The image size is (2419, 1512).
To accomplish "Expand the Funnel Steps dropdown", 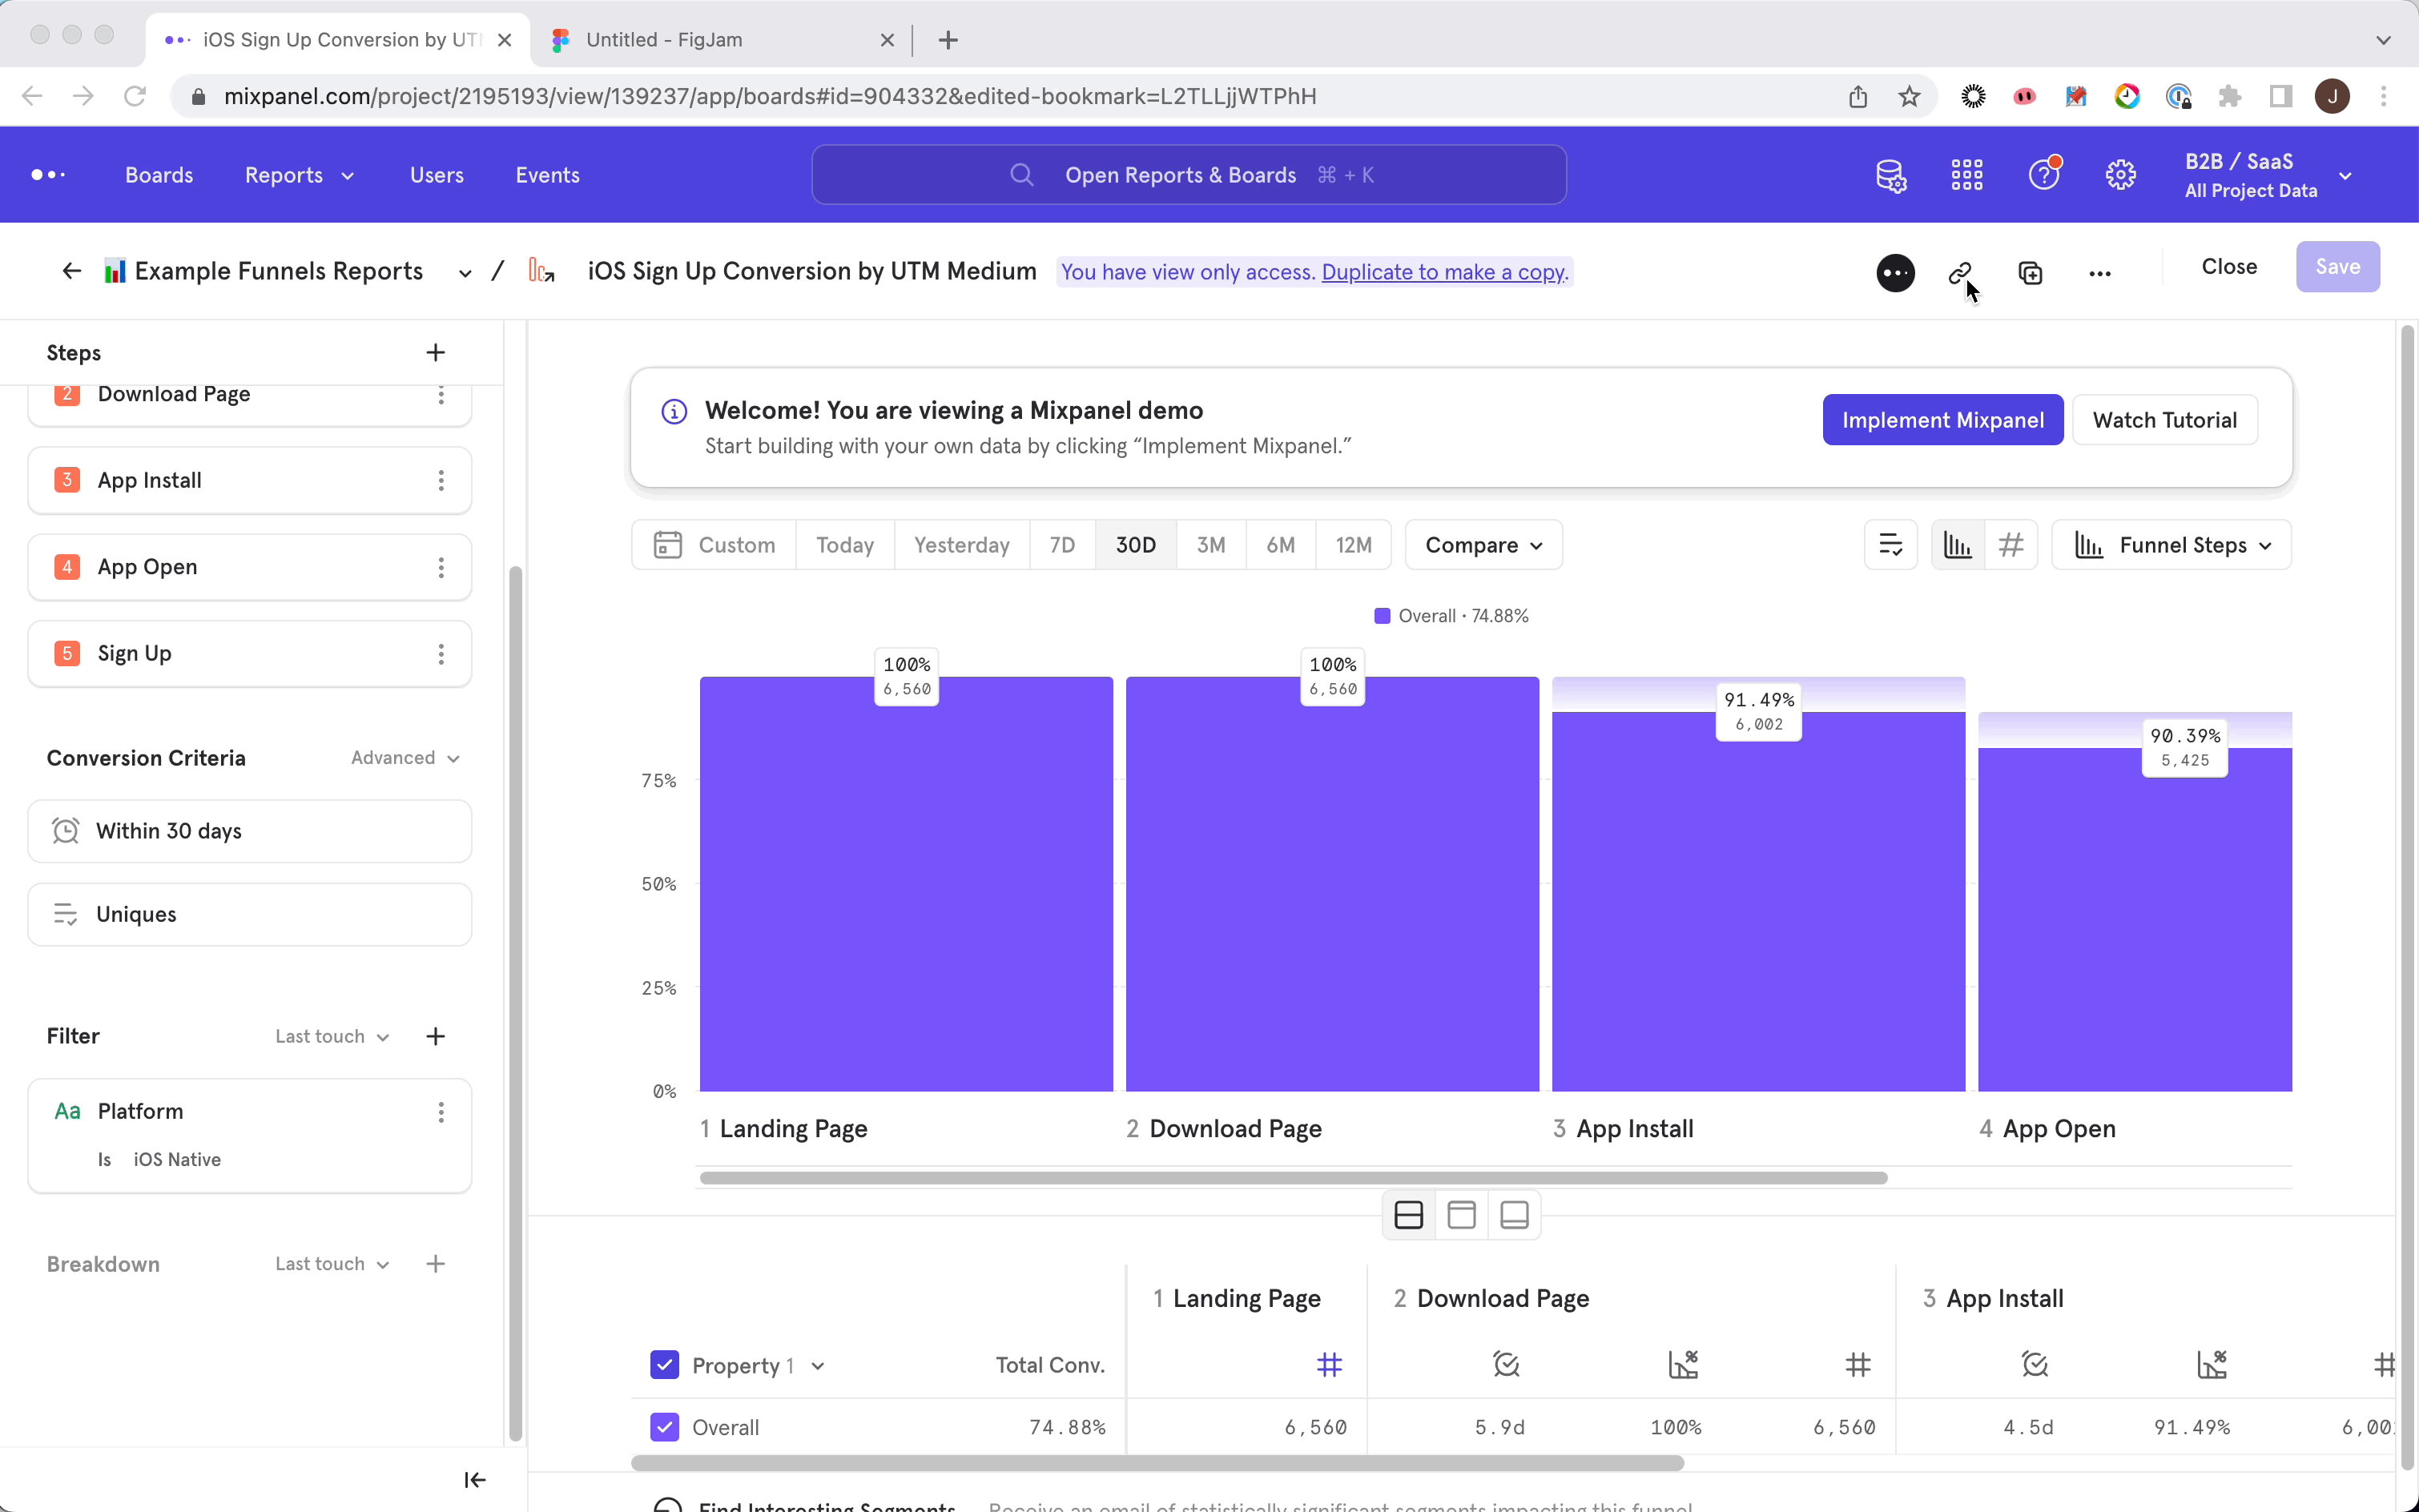I will [2171, 544].
